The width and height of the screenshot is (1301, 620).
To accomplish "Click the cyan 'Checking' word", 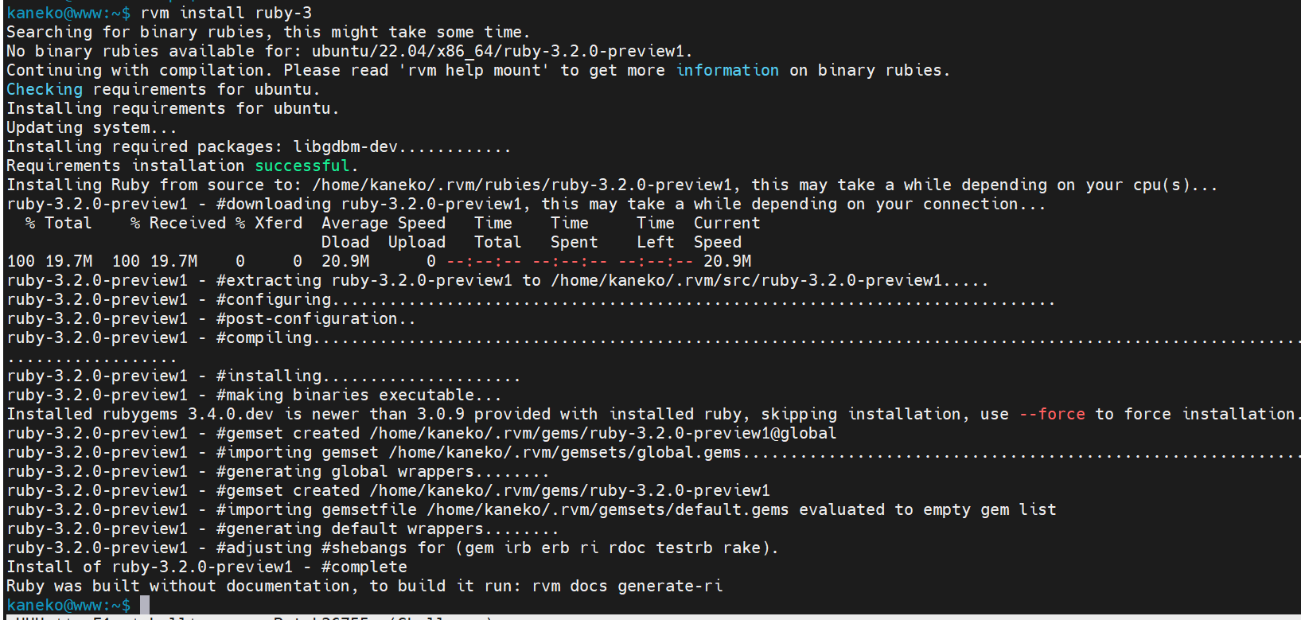I will 45,90.
